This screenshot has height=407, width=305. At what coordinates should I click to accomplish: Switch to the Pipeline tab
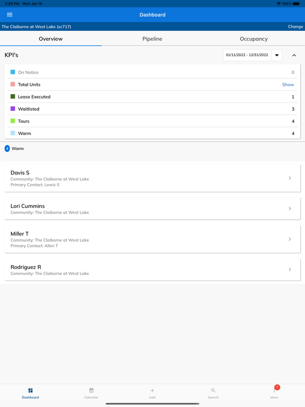(152, 39)
